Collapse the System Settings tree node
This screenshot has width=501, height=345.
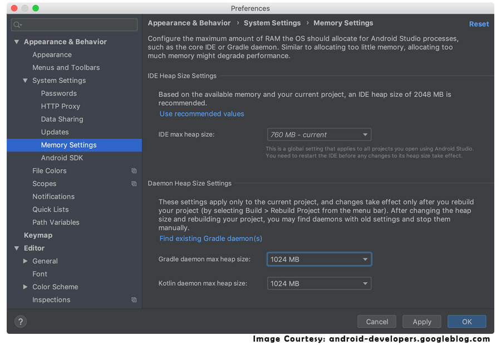[25, 81]
